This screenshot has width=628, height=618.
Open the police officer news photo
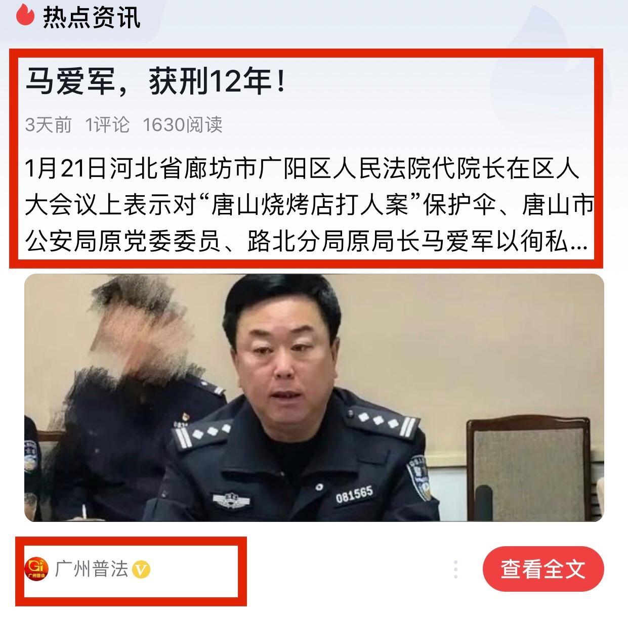tap(314, 398)
